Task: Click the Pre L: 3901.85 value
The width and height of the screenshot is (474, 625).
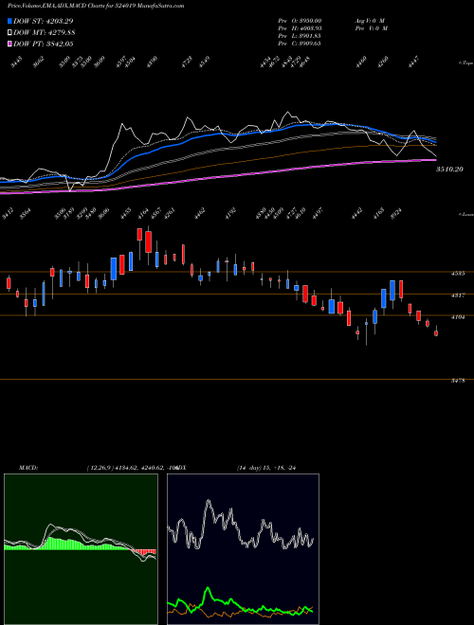Action: click(x=300, y=36)
